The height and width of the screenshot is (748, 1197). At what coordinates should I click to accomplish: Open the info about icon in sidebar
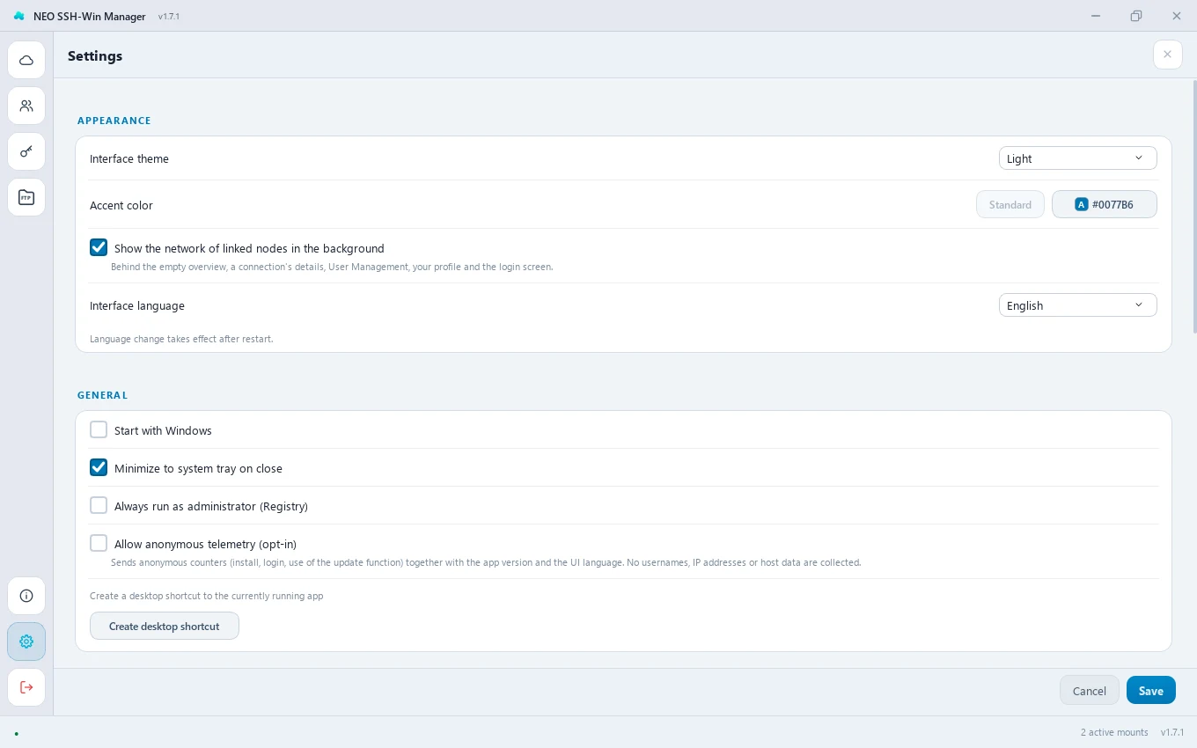pyautogui.click(x=26, y=596)
